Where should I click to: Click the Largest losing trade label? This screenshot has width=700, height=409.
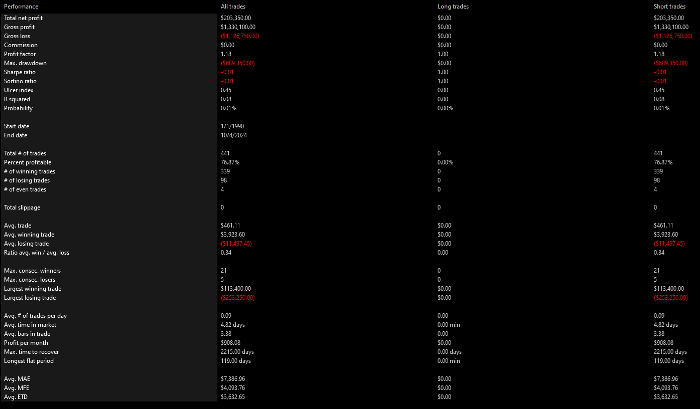[30, 298]
